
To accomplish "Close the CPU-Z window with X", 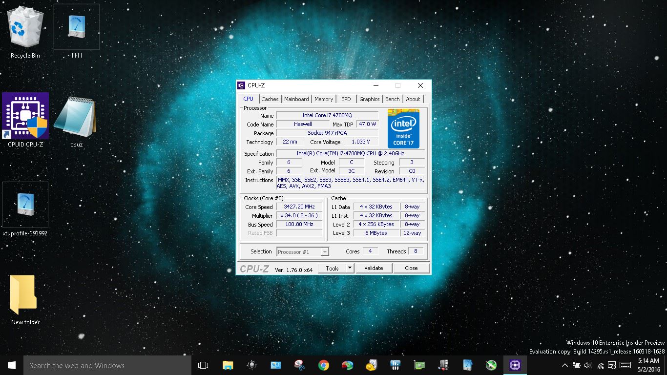I will coord(420,85).
